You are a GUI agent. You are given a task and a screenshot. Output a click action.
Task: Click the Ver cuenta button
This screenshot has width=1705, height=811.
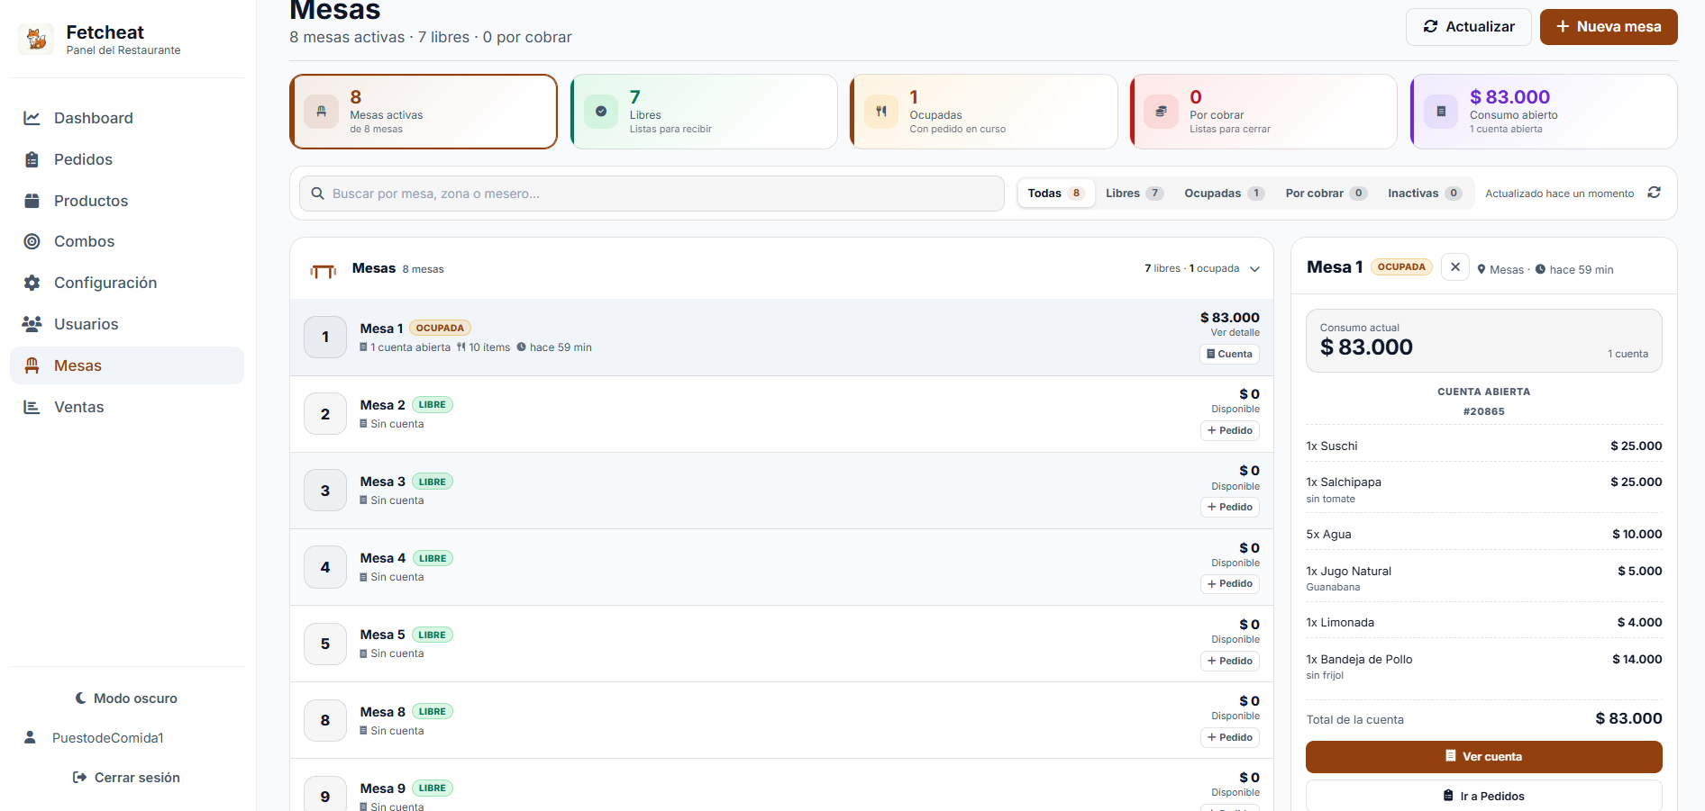pos(1483,757)
